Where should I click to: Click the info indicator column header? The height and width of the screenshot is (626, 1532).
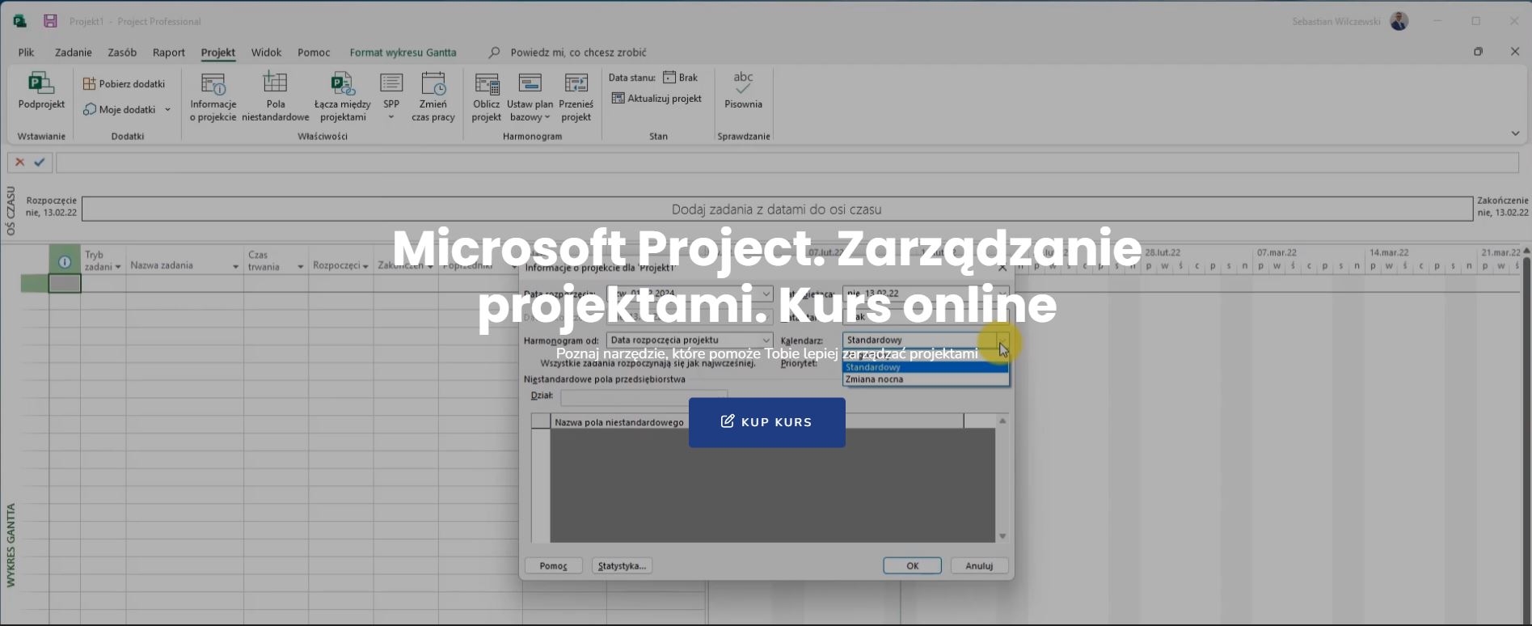pyautogui.click(x=65, y=261)
